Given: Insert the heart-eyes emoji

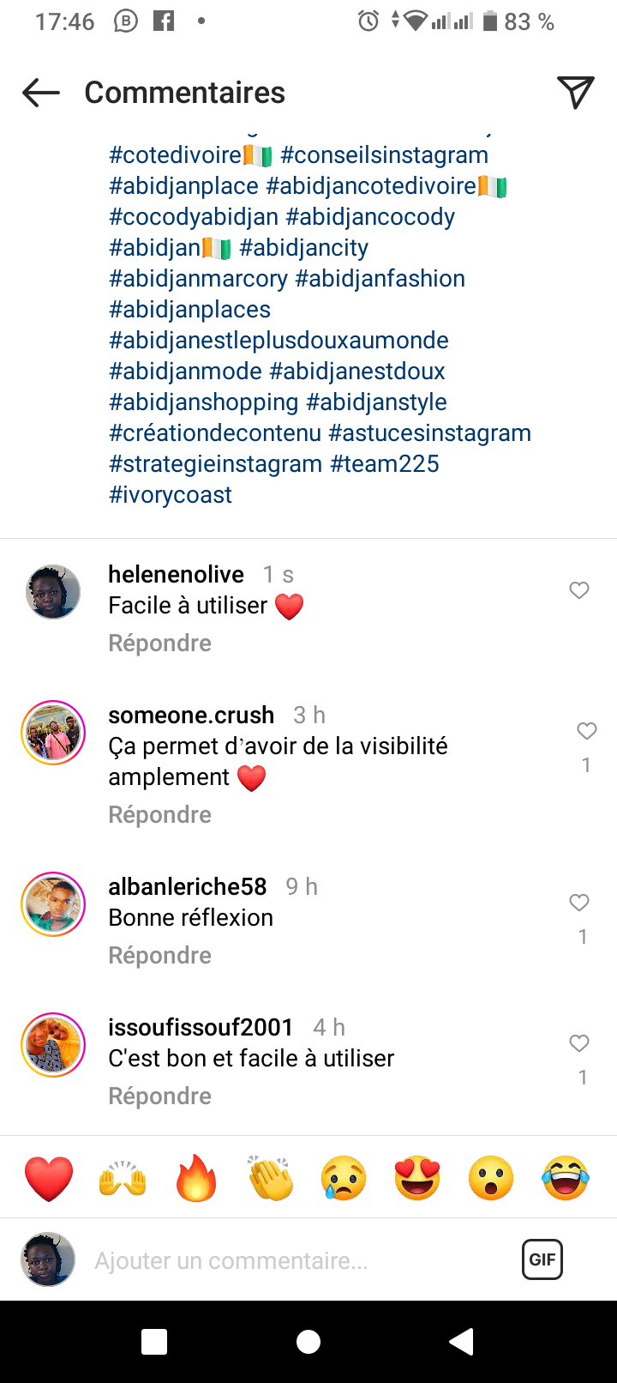Looking at the screenshot, I should (x=417, y=1177).
